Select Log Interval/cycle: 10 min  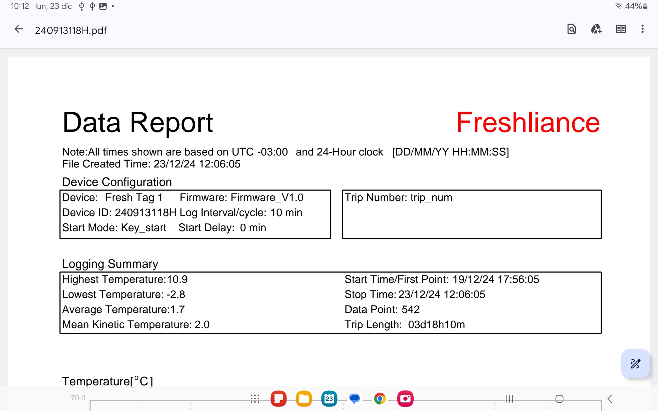coord(241,213)
